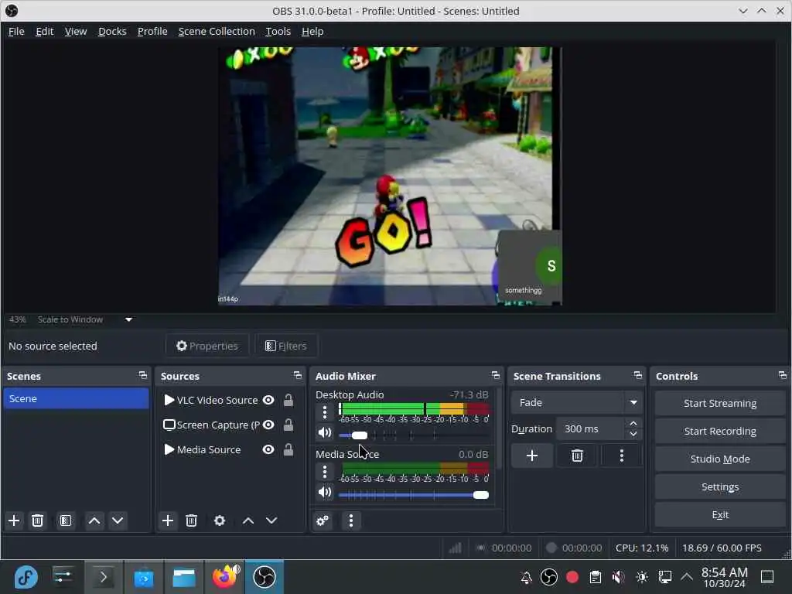Remove scene transition with trash button
The height and width of the screenshot is (594, 792).
(x=577, y=456)
